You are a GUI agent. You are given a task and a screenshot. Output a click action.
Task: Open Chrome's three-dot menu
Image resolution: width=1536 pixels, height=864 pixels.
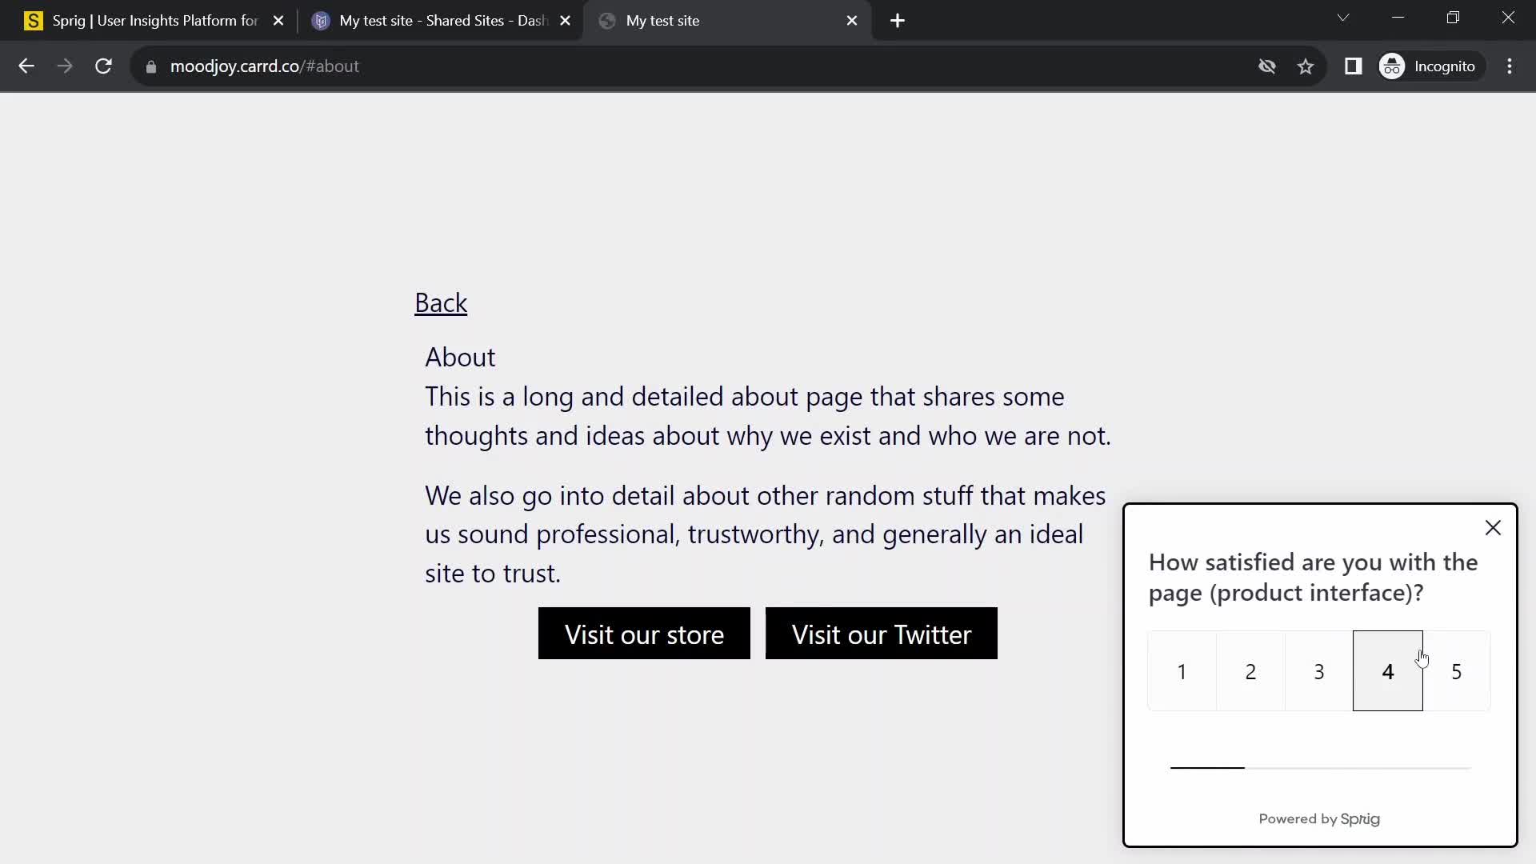[1510, 66]
